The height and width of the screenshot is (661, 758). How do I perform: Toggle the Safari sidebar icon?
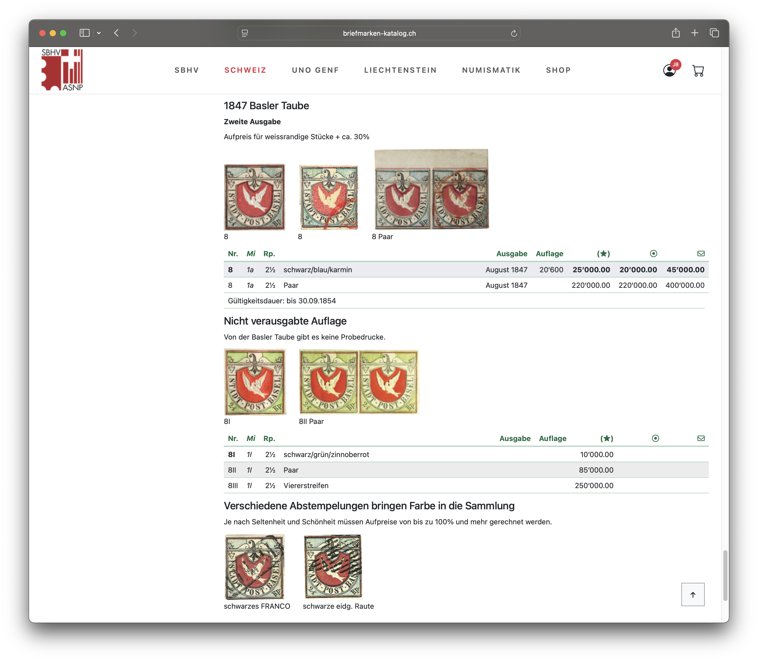[84, 33]
